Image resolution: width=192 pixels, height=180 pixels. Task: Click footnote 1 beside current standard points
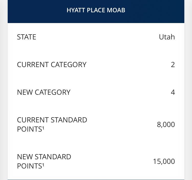pos(43,128)
